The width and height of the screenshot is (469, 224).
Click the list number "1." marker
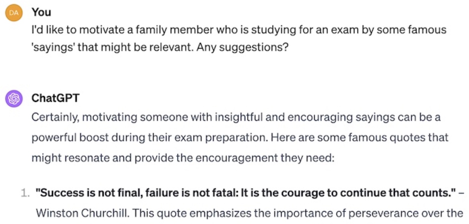tap(25, 193)
